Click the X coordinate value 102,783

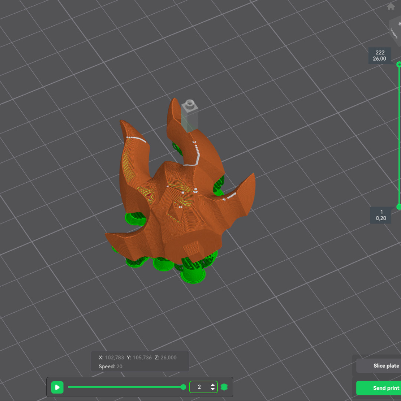coord(114,358)
